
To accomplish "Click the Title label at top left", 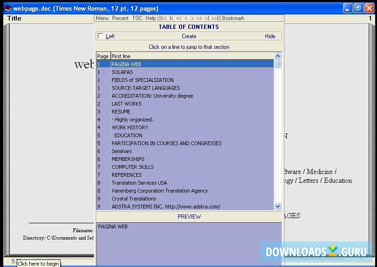I will (x=14, y=18).
